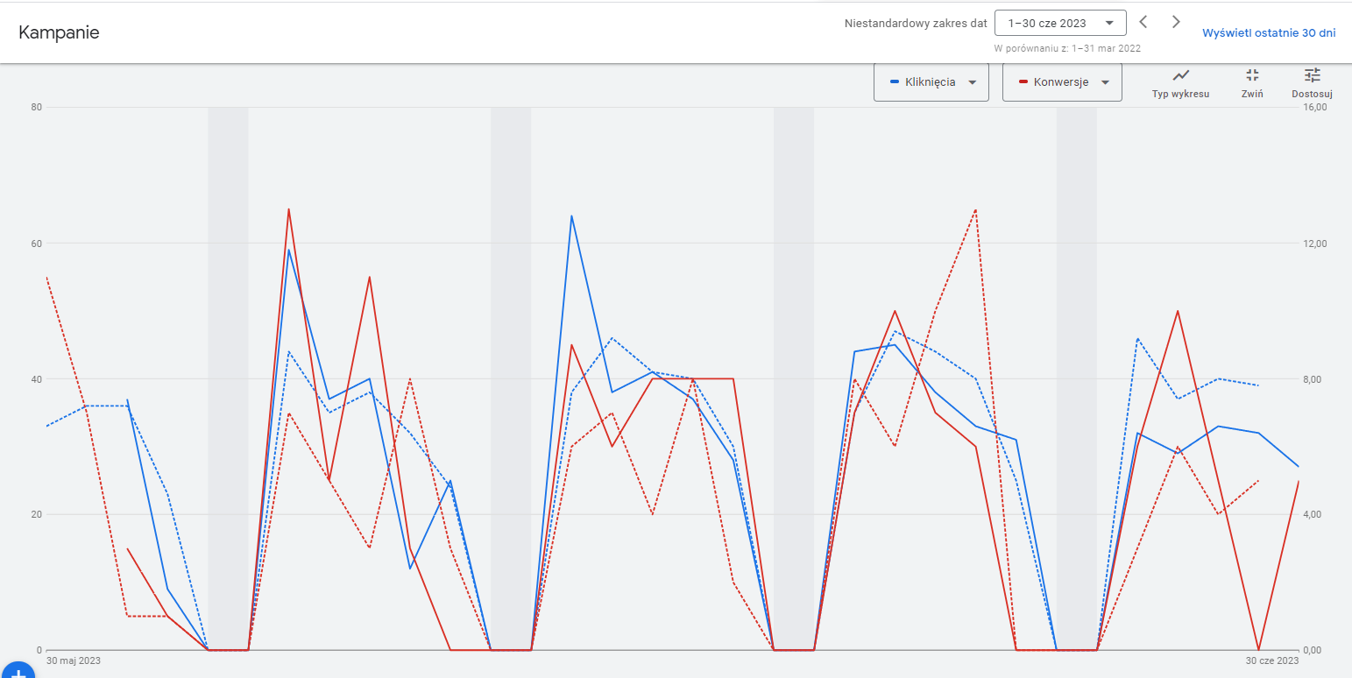1352x678 pixels.
Task: Open the 1–30 cze 2023 date dropdown
Action: [1060, 24]
